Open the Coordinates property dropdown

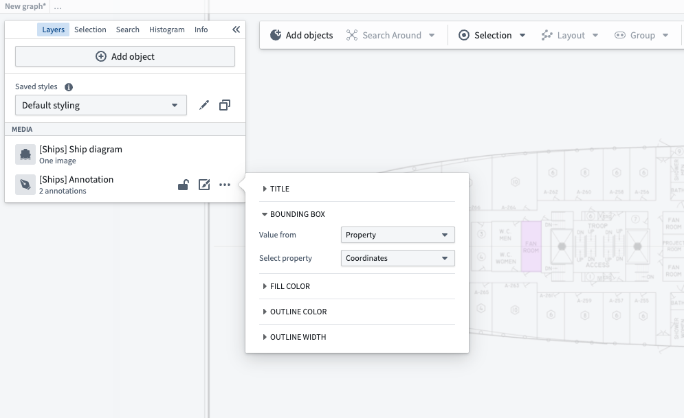[x=397, y=258]
